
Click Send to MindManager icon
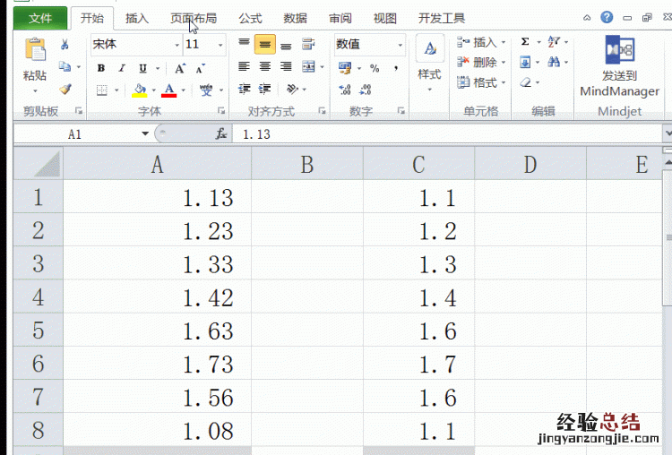620,50
